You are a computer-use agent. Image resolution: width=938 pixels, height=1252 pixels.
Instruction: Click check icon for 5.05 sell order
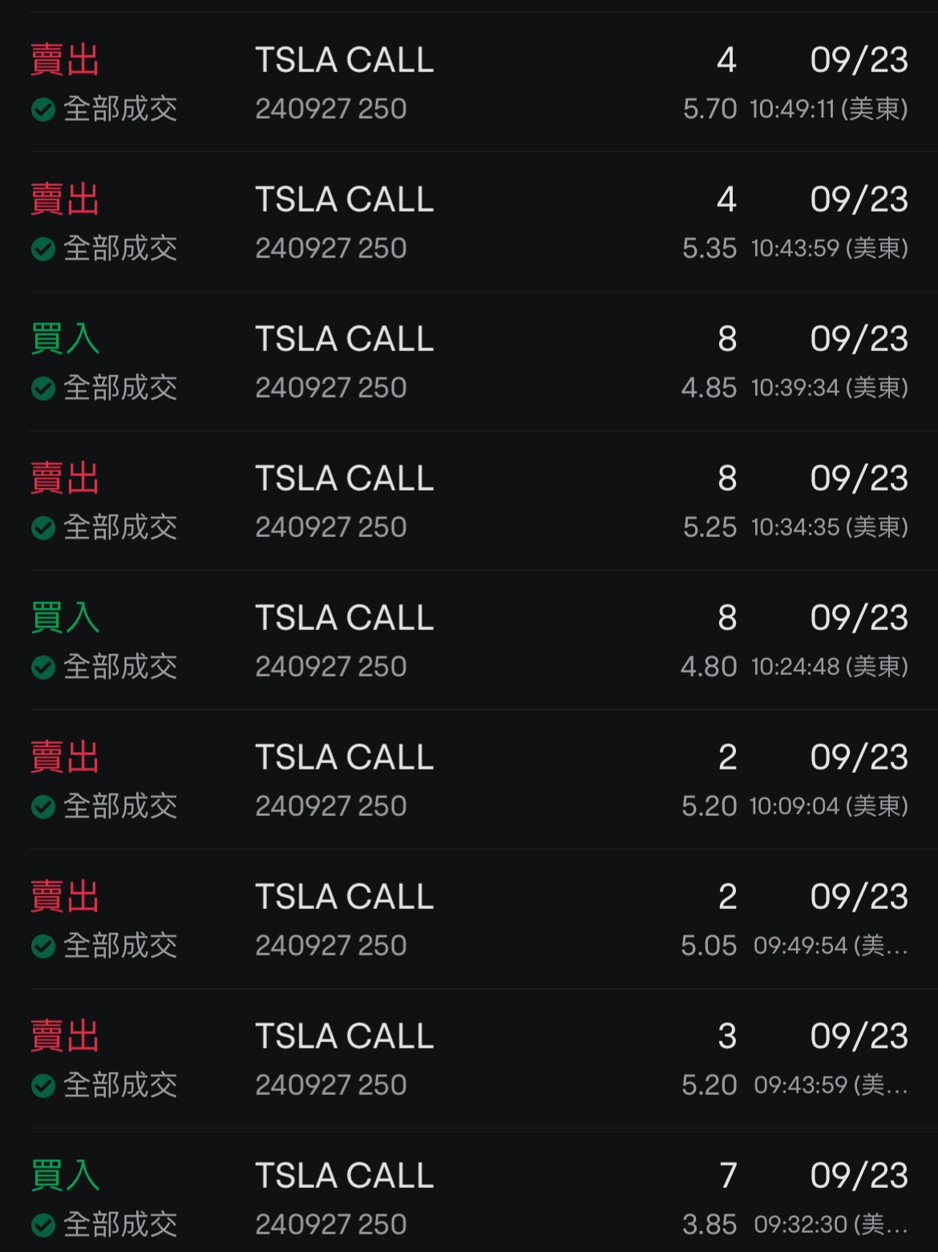point(43,947)
